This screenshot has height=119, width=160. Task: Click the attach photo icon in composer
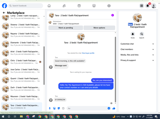coord(54,108)
